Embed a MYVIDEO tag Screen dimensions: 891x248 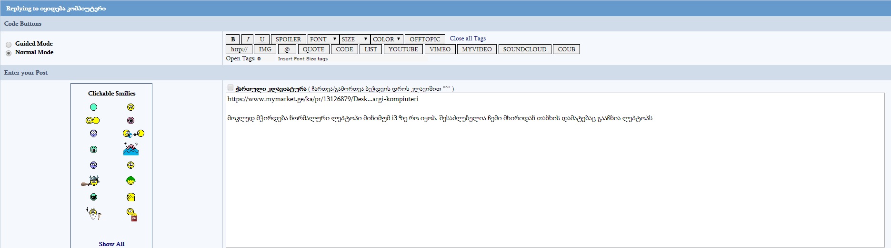click(477, 49)
